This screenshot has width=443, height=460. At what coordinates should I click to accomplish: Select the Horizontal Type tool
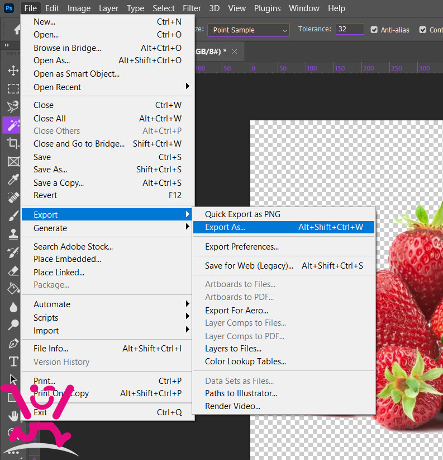(13, 362)
